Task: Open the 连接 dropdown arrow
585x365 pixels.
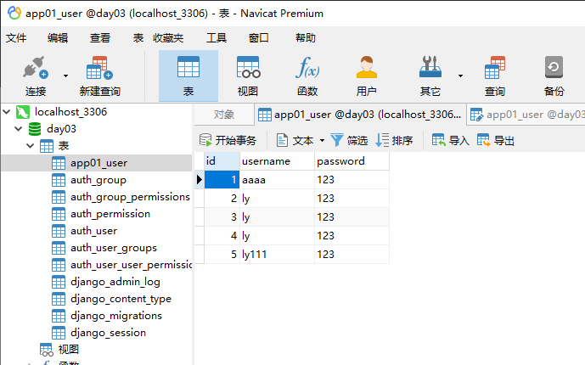Action: point(65,76)
